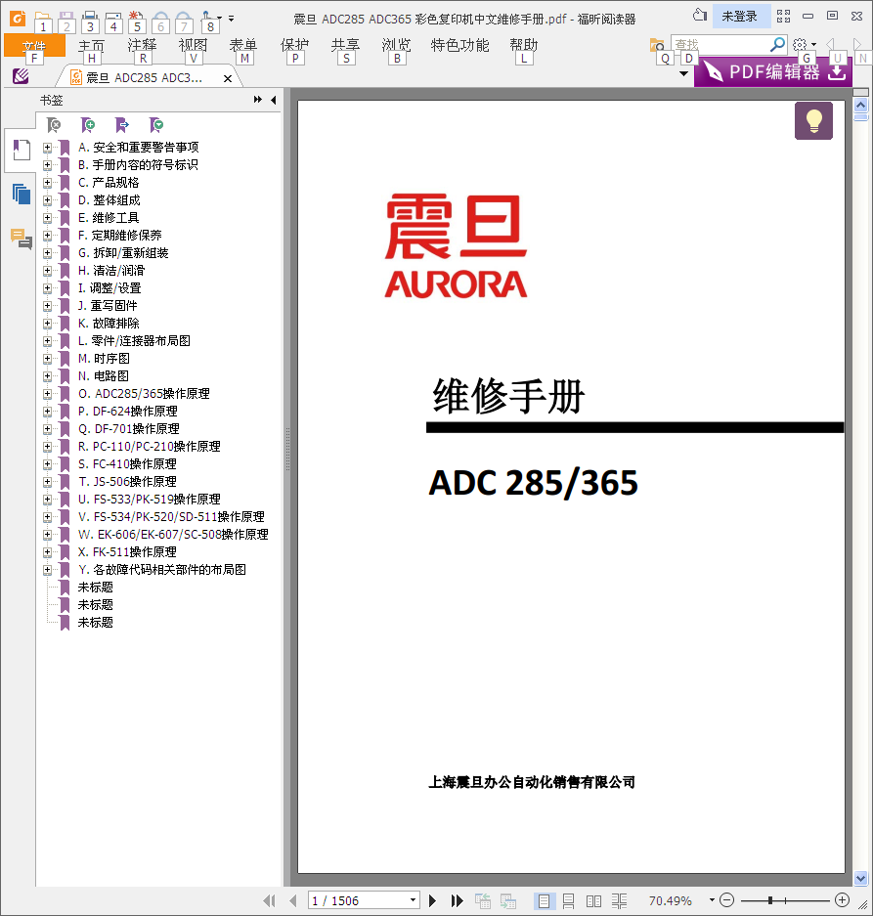The width and height of the screenshot is (873, 916).
Task: Switch to facing pages view mode
Action: (x=593, y=900)
